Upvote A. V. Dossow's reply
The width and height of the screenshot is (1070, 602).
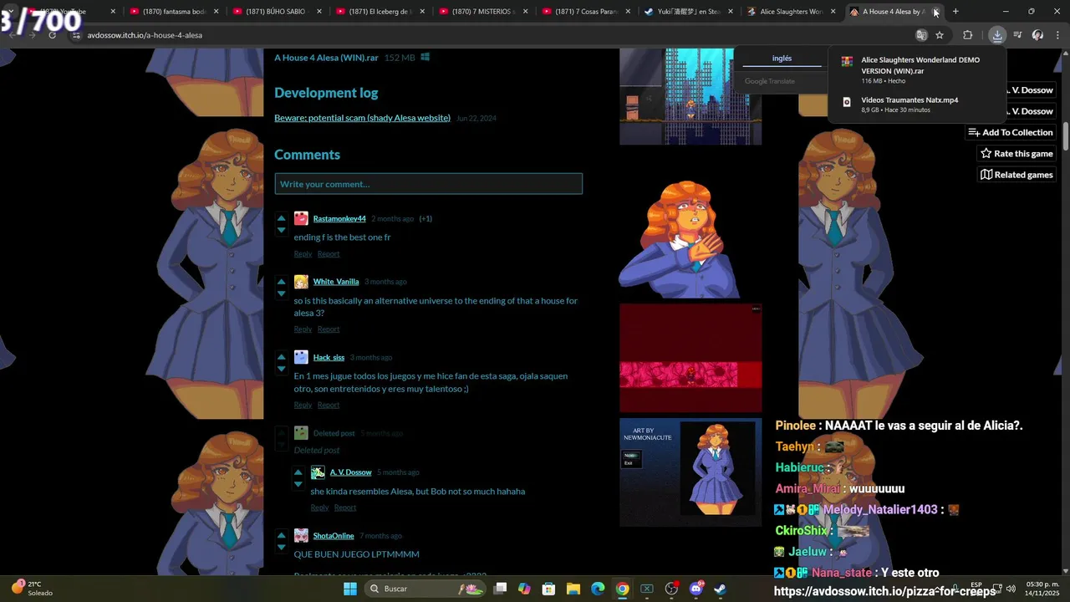(298, 472)
